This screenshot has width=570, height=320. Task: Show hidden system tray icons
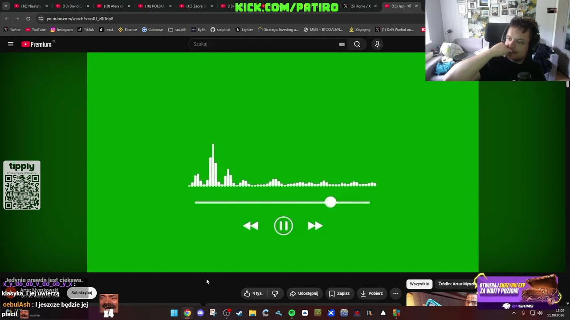pos(513,313)
